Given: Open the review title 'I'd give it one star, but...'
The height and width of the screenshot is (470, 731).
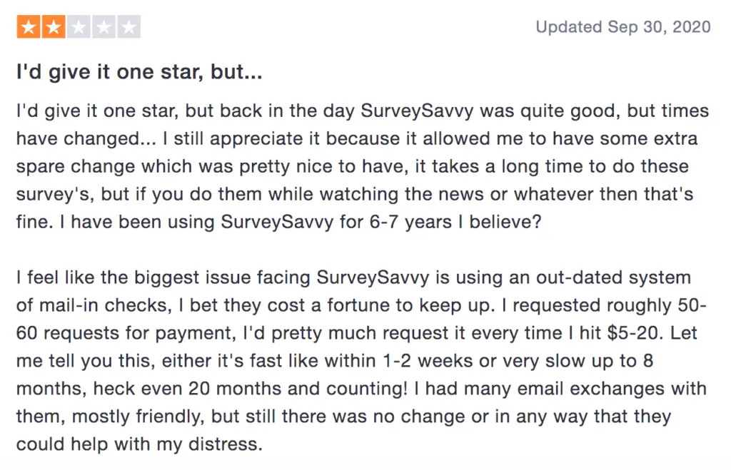Looking at the screenshot, I should pyautogui.click(x=139, y=71).
